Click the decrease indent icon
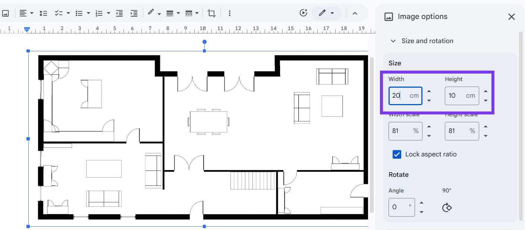Image resolution: width=525 pixels, height=230 pixels. coord(119,13)
